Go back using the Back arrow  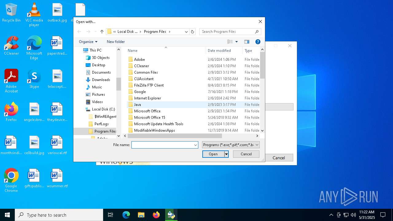[79, 32]
